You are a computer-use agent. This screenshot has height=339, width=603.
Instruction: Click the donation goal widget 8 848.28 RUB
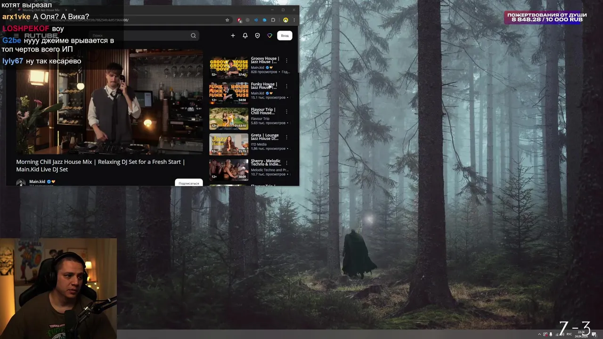tap(546, 17)
